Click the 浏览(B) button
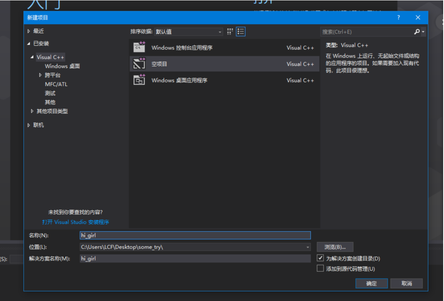This screenshot has height=301, width=444. (335, 246)
